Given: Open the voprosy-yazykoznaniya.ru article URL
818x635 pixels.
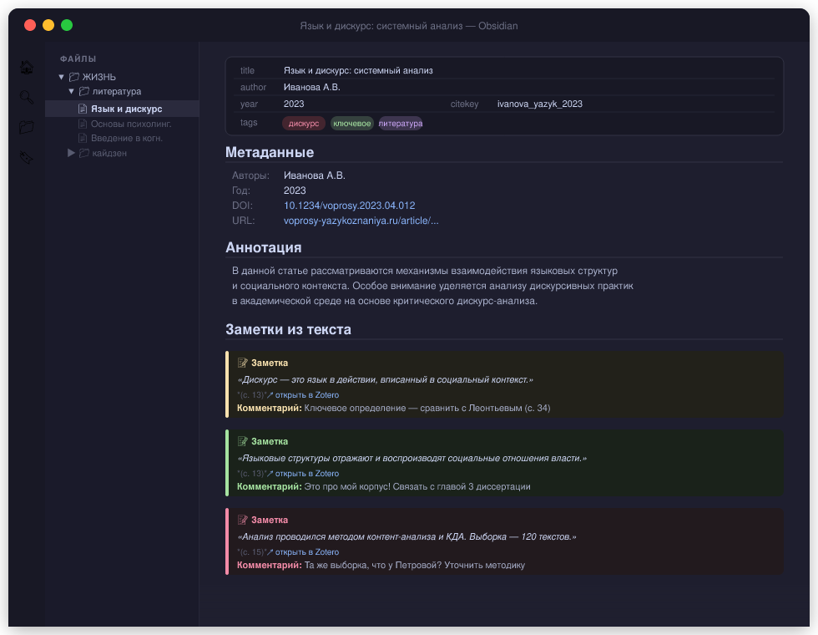Looking at the screenshot, I should (361, 221).
